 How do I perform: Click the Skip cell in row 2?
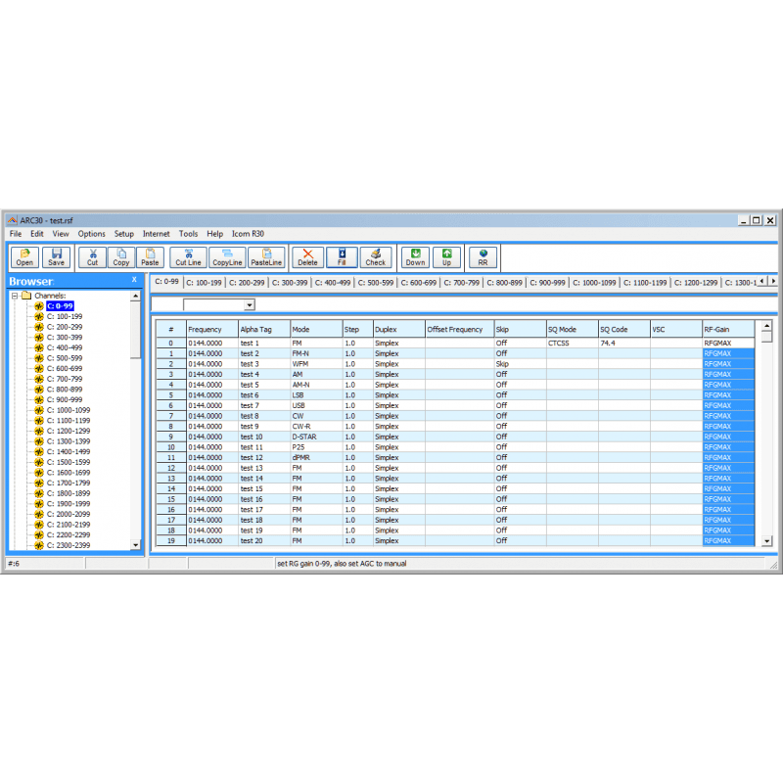520,364
